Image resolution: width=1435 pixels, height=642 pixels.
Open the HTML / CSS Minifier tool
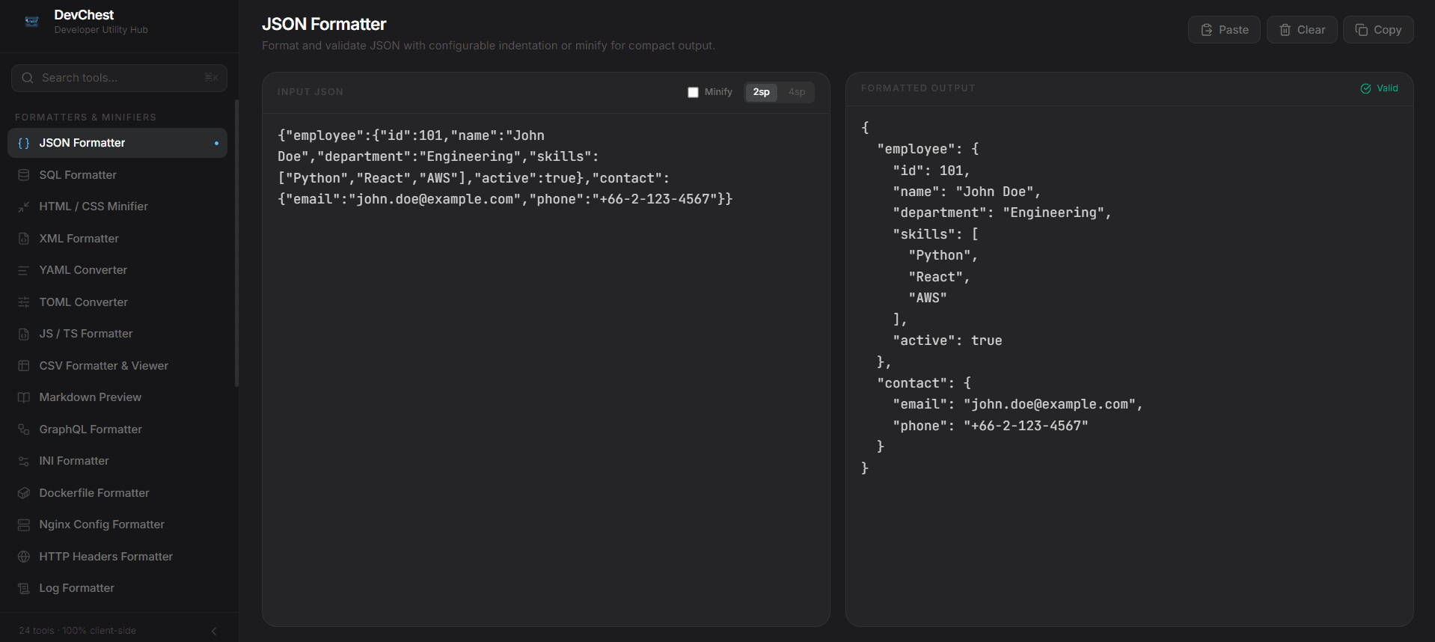pos(117,207)
